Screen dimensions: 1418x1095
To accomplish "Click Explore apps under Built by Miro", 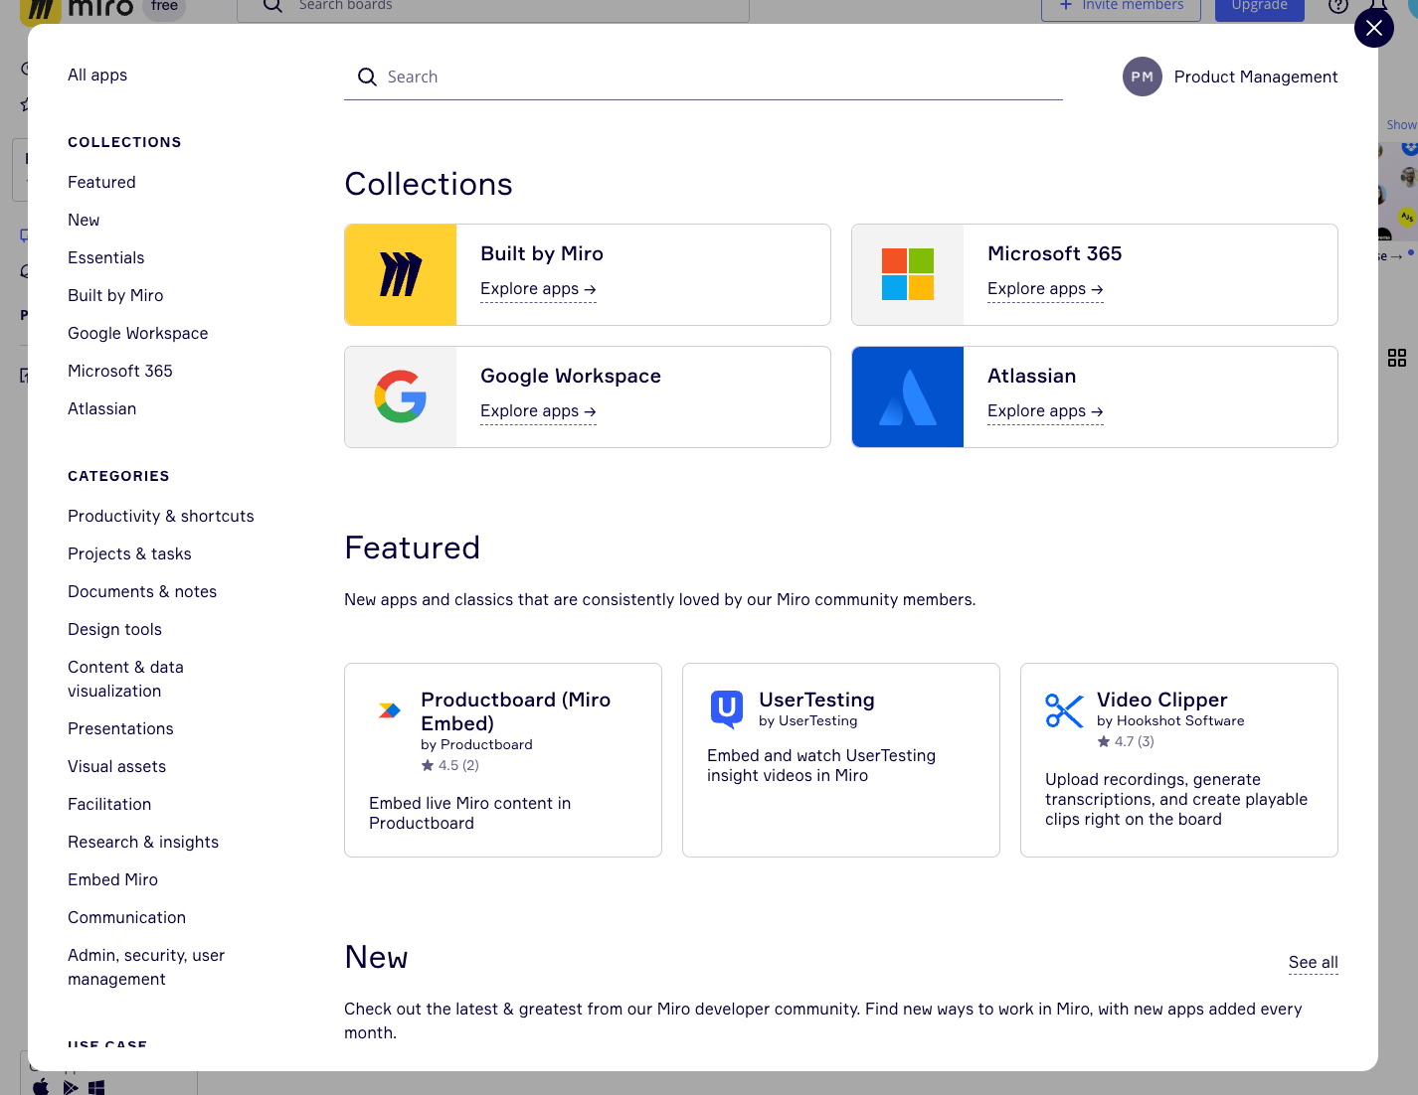I will click(538, 289).
